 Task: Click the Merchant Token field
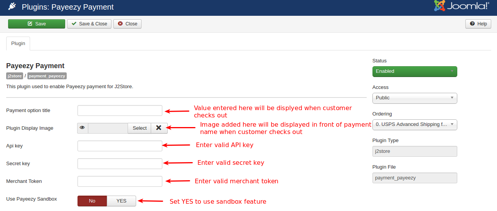(x=120, y=181)
